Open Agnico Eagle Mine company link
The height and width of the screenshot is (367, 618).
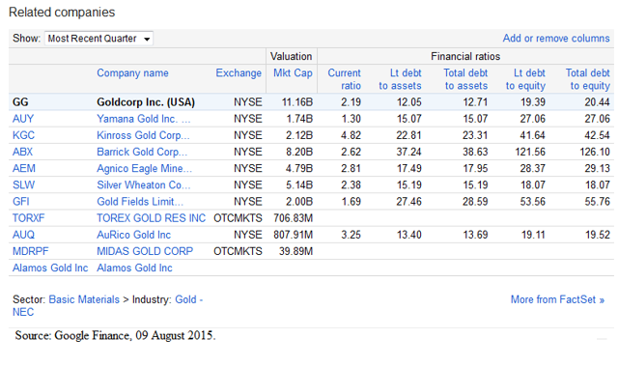144,168
